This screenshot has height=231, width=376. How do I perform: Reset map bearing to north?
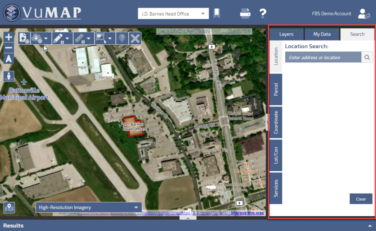(9, 58)
